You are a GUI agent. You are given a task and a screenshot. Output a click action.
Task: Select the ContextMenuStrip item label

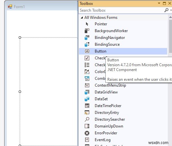pos(110,85)
